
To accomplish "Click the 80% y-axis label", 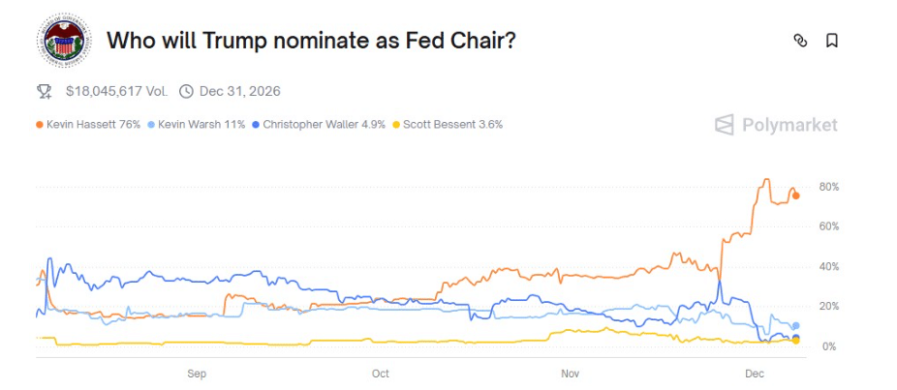I will (827, 186).
